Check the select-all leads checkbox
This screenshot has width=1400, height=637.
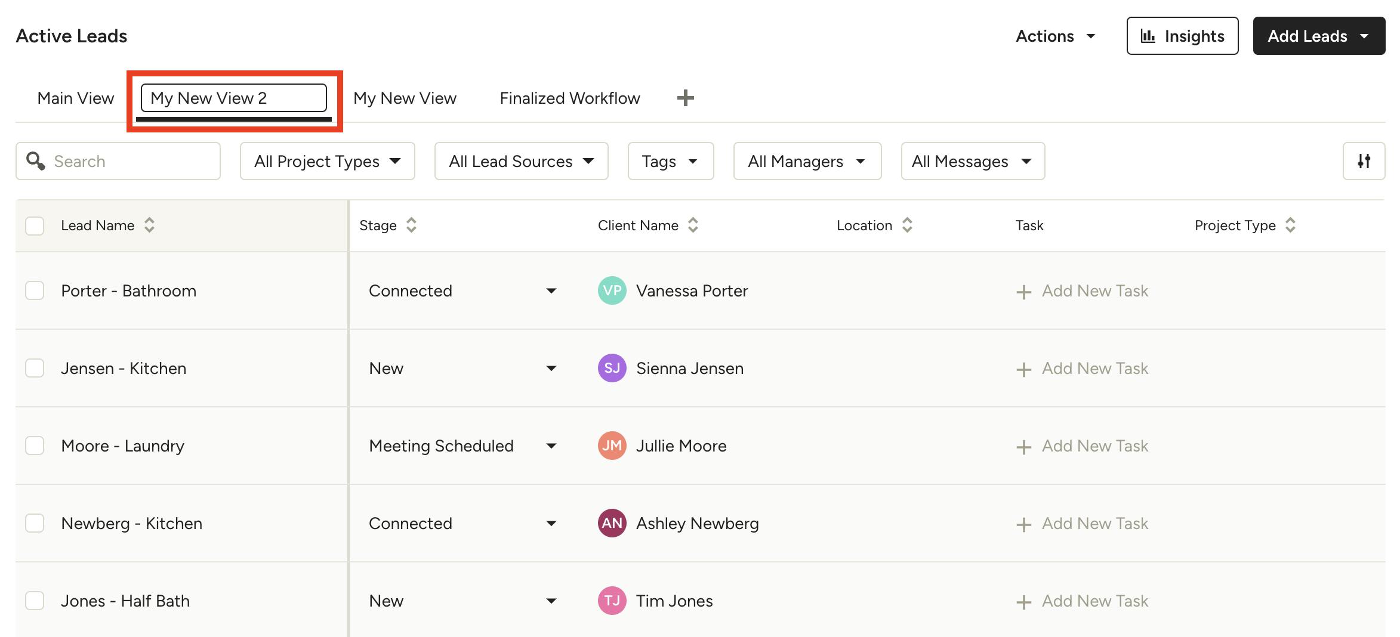tap(34, 225)
